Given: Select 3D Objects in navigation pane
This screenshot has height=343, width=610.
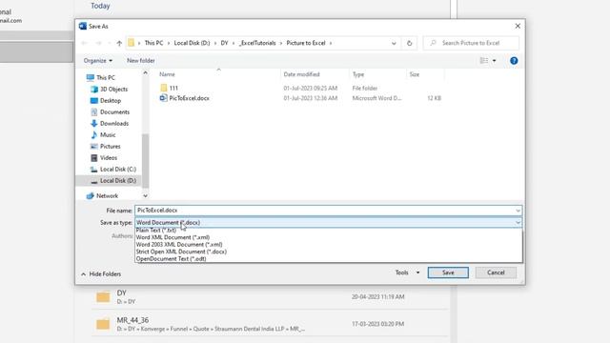Looking at the screenshot, I should (x=113, y=89).
